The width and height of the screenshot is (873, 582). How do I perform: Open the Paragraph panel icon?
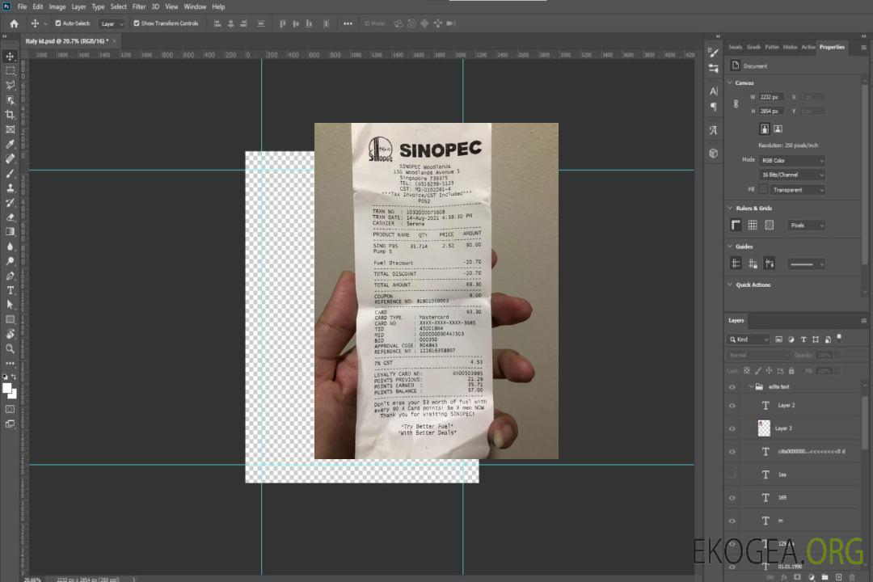[714, 107]
